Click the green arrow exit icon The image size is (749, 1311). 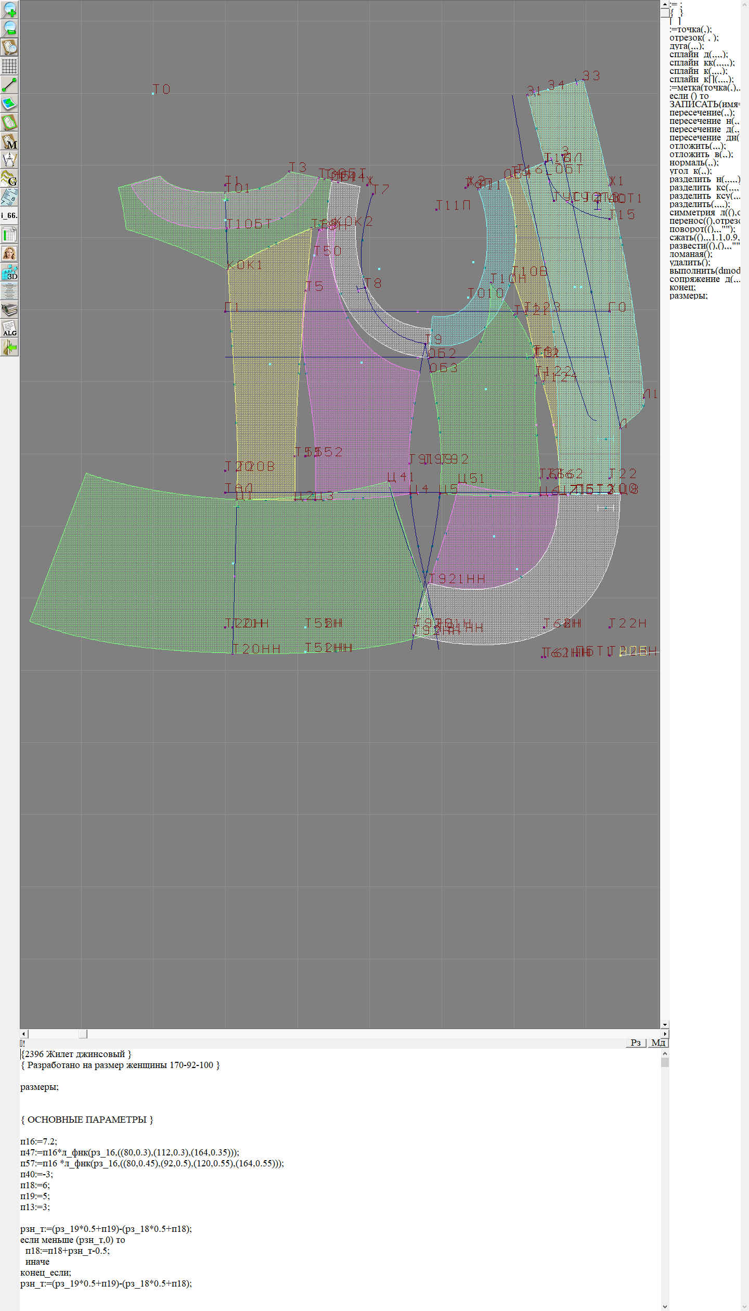pyautogui.click(x=9, y=347)
